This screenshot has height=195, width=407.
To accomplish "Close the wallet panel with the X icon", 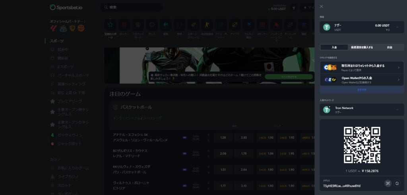I will coord(322,6).
